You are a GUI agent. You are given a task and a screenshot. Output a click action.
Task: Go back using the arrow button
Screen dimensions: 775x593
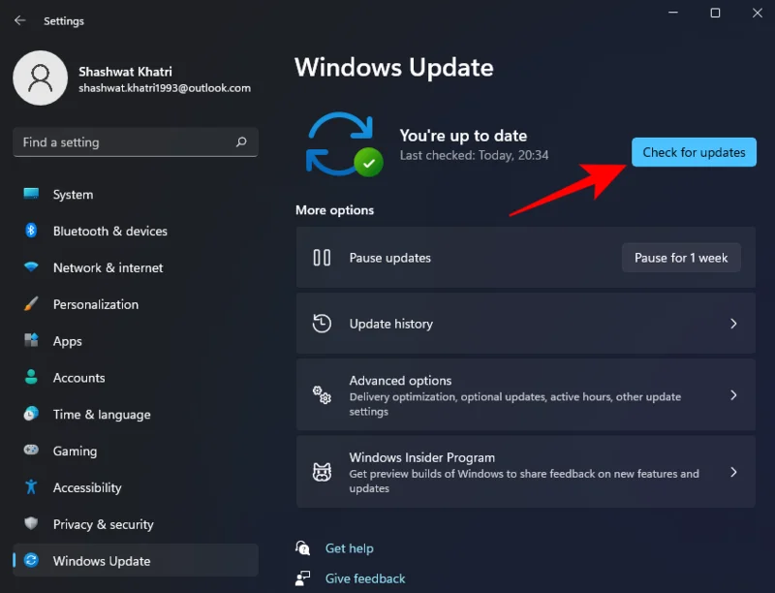[18, 19]
